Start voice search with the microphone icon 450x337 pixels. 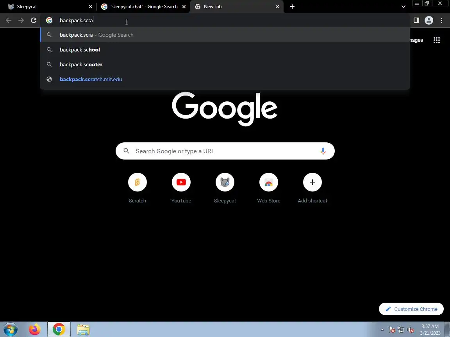(x=323, y=151)
